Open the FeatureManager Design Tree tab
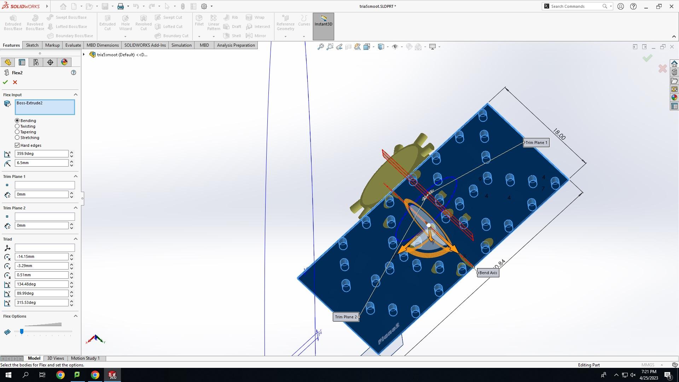The width and height of the screenshot is (679, 382). coord(8,62)
